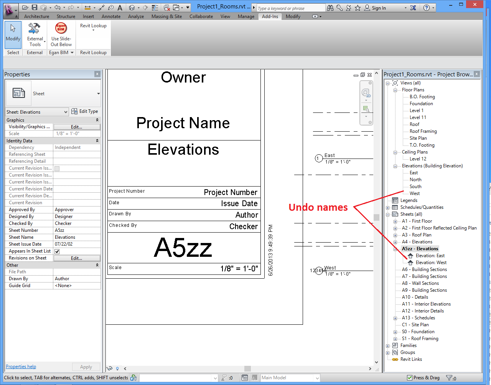The image size is (491, 385).
Task: Select the Revit Links item
Action: click(x=411, y=359)
